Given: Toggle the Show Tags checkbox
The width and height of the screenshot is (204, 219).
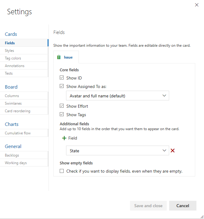Looking at the screenshot, I should click(x=62, y=114).
